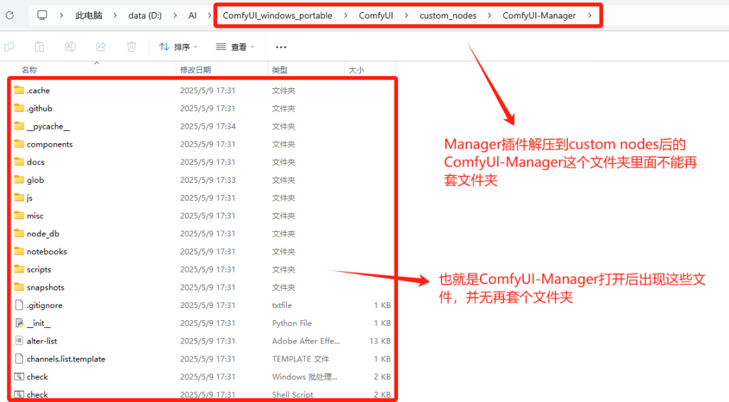This screenshot has height=402, width=729.
Task: Sort by 修改日期 column header
Action: tap(196, 70)
